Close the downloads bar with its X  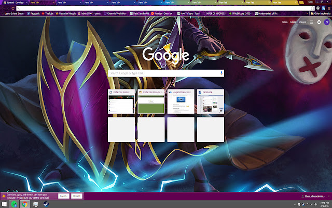328,196
